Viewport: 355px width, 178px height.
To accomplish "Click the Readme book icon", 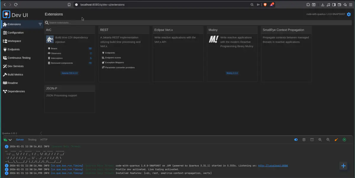I will (5, 83).
